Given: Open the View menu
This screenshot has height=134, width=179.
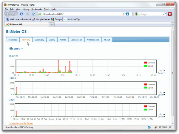Looking at the screenshot, I should [x=18, y=9].
